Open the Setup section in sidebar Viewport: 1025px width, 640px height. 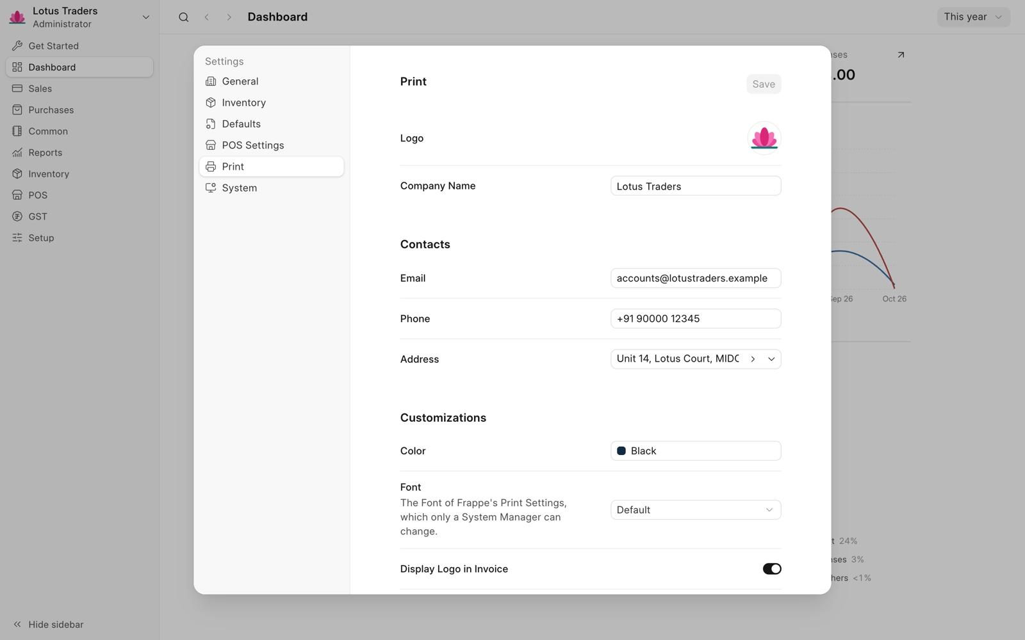pos(79,238)
